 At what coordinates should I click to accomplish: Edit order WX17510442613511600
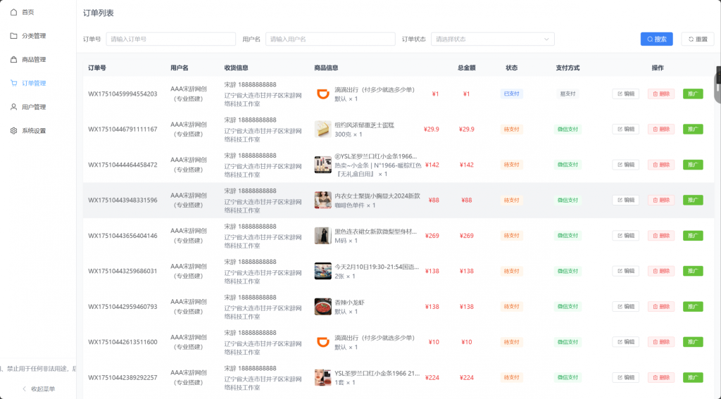point(625,342)
